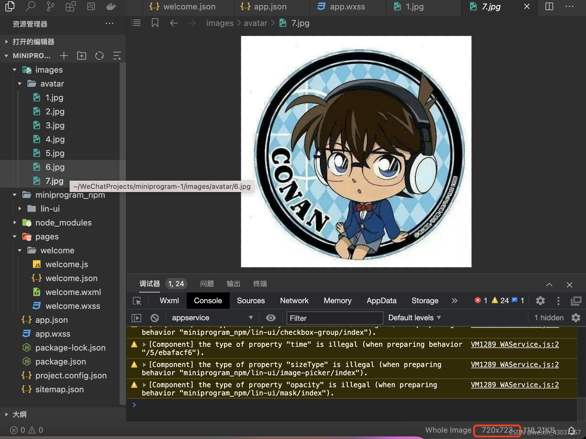Image resolution: width=586 pixels, height=439 pixels.
Task: Go forward with right arrow
Action: [192, 23]
